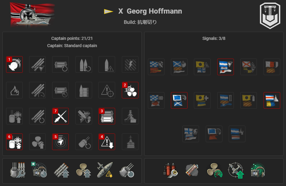The image size is (286, 186).
Task: Click the unselected flame skill icon
Action: coord(15,90)
